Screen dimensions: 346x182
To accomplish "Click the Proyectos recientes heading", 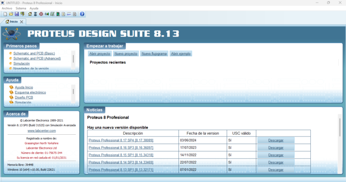I will pyautogui.click(x=108, y=63).
